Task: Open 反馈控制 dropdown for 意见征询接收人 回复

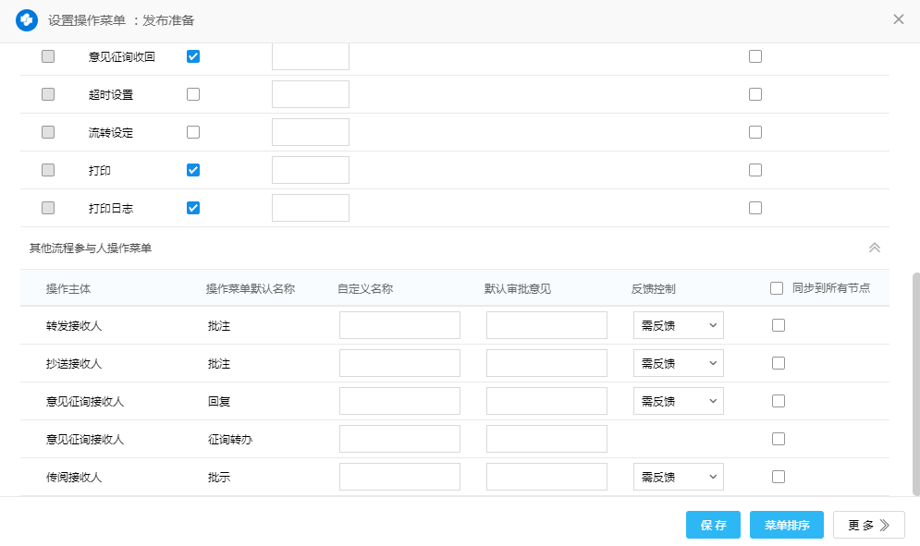Action: click(678, 401)
